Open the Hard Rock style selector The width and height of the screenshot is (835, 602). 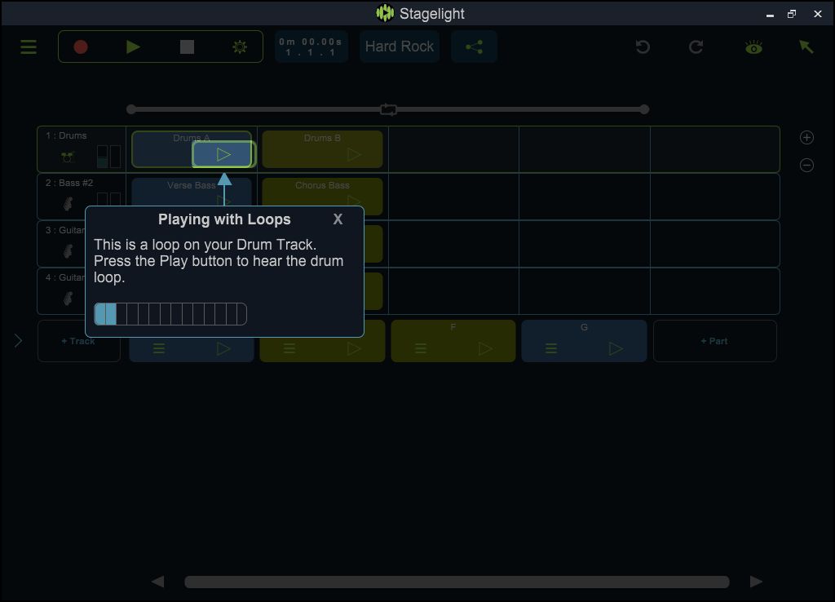click(399, 46)
